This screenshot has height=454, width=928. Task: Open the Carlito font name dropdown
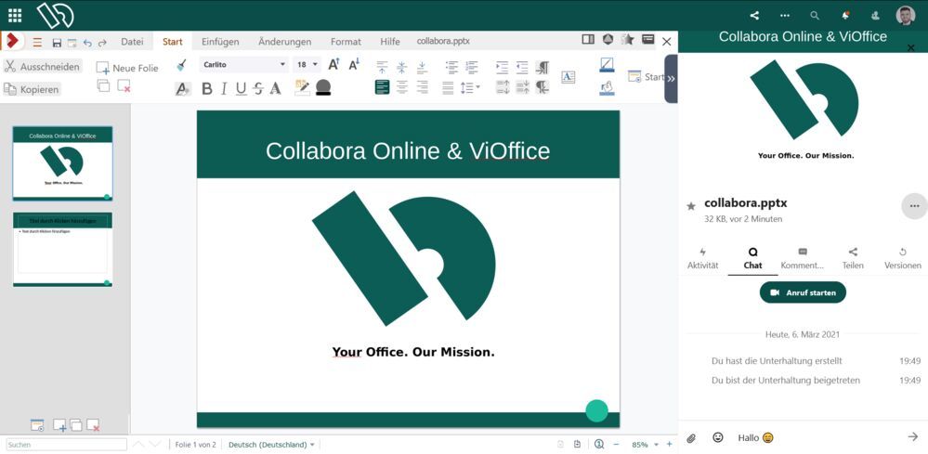coord(282,65)
